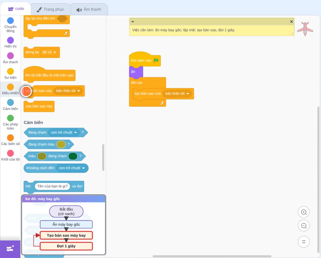The height and width of the screenshot is (258, 321).
Task: Select the Cảm biến category circle
Action: tap(11, 102)
